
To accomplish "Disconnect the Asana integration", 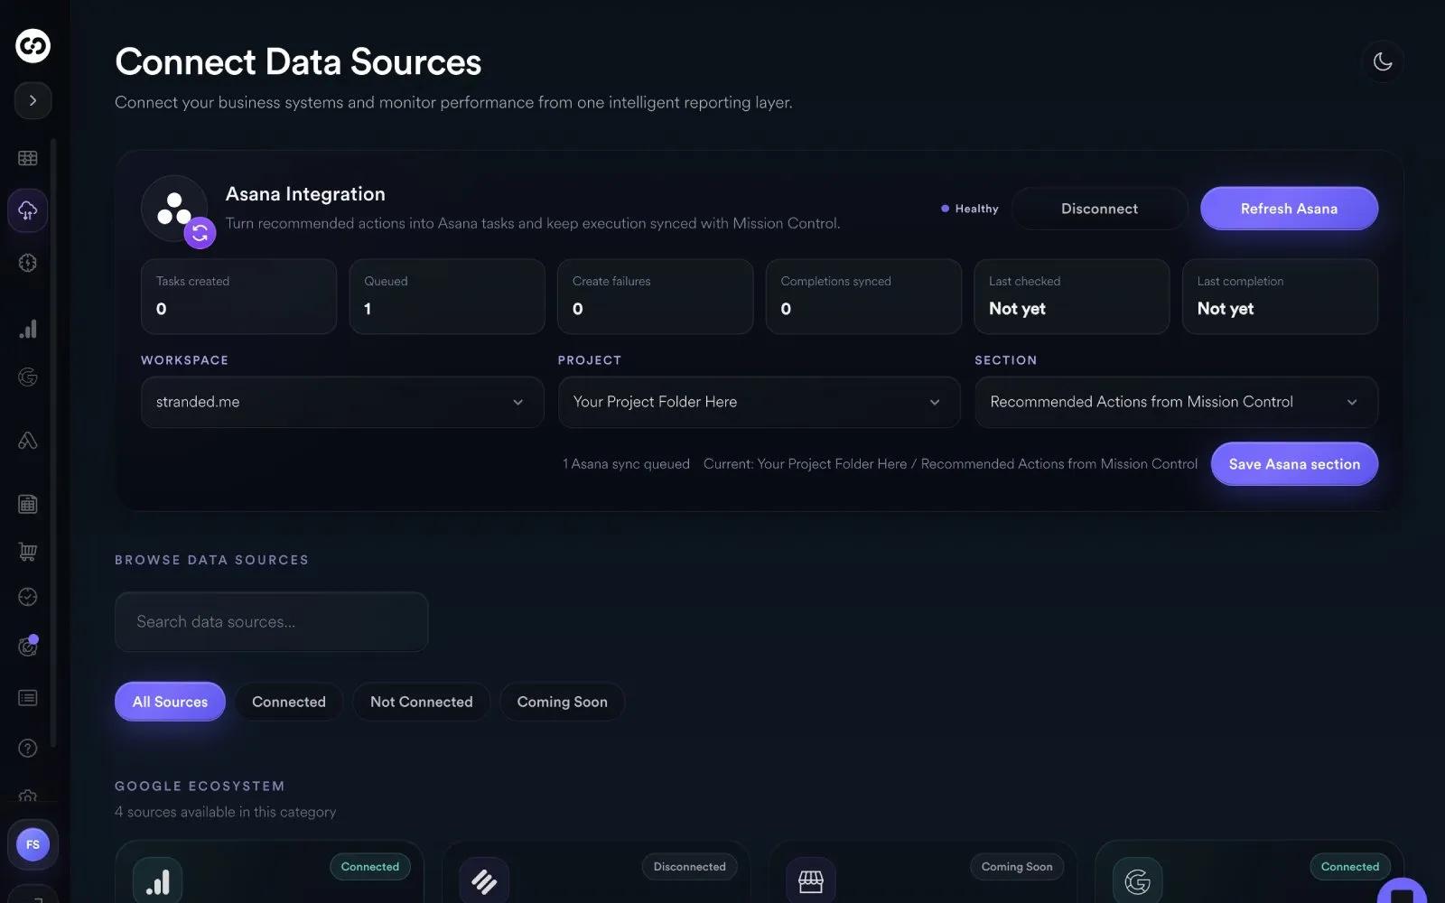I will point(1099,209).
